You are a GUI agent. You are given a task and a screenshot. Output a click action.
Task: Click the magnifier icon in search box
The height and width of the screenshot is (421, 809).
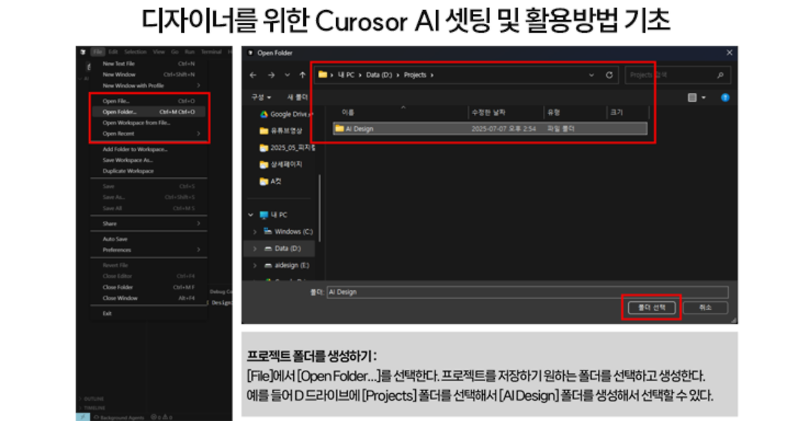click(x=720, y=74)
